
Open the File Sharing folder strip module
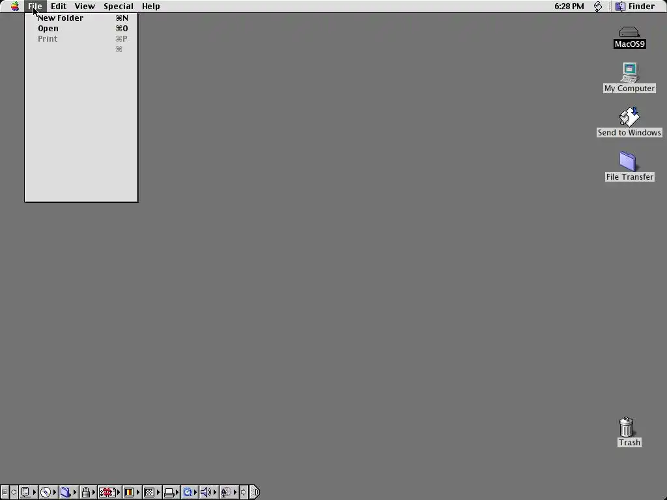tap(68, 492)
